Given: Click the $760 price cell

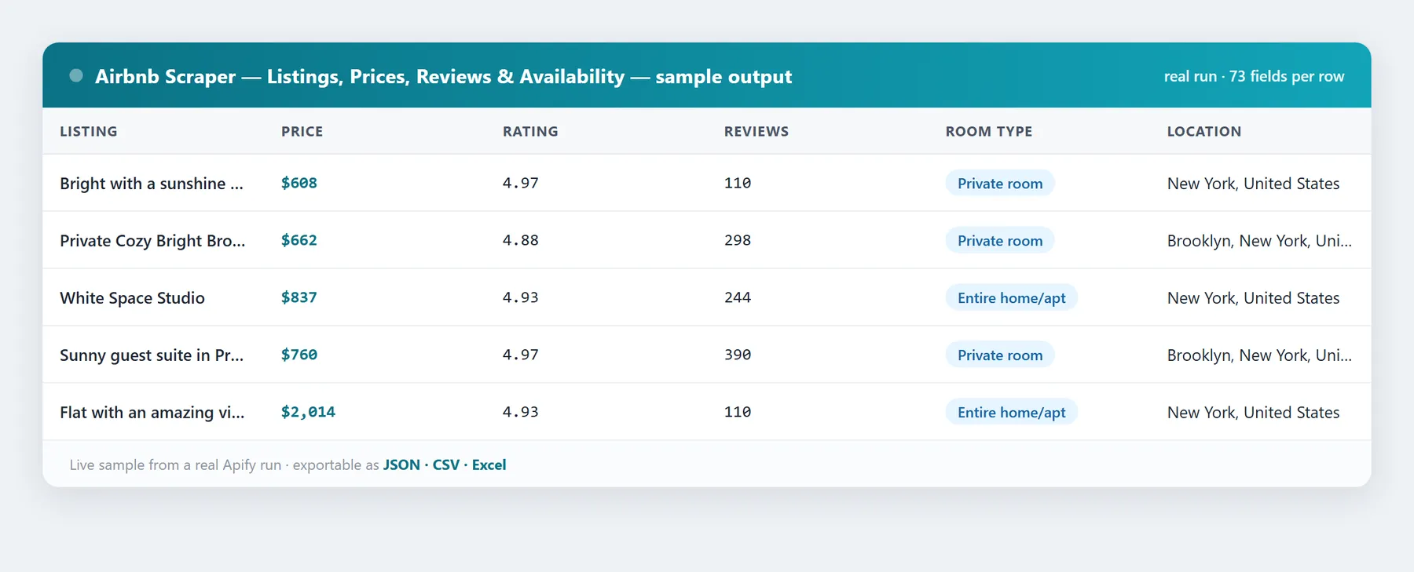Looking at the screenshot, I should point(299,355).
